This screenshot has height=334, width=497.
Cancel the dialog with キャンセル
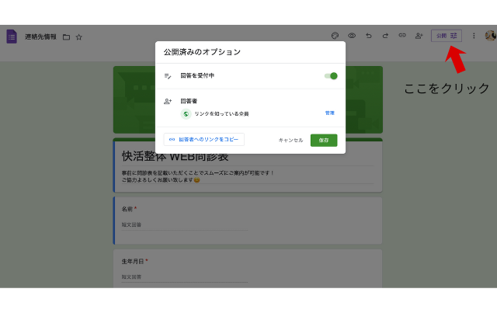coord(290,140)
